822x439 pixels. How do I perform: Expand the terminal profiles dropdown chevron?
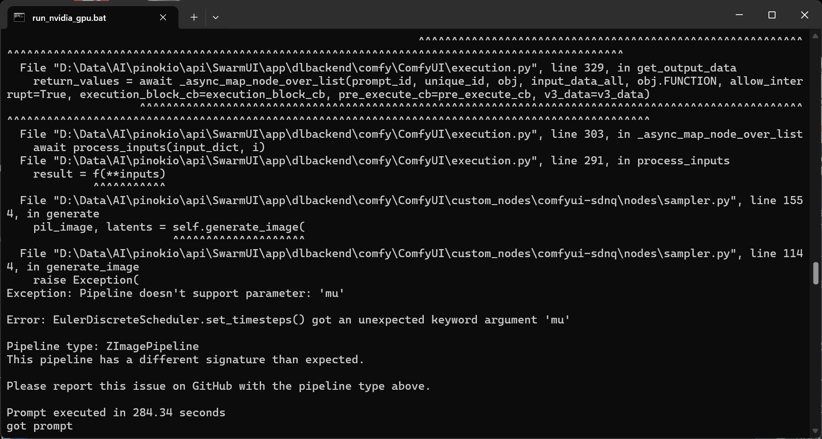tap(216, 18)
